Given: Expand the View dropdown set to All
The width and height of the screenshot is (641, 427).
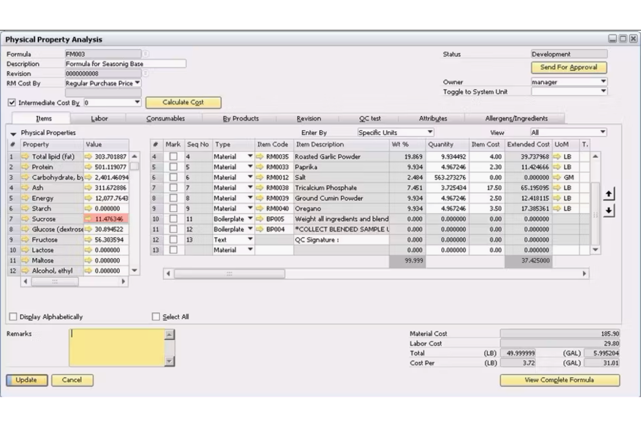Looking at the screenshot, I should click(x=603, y=132).
